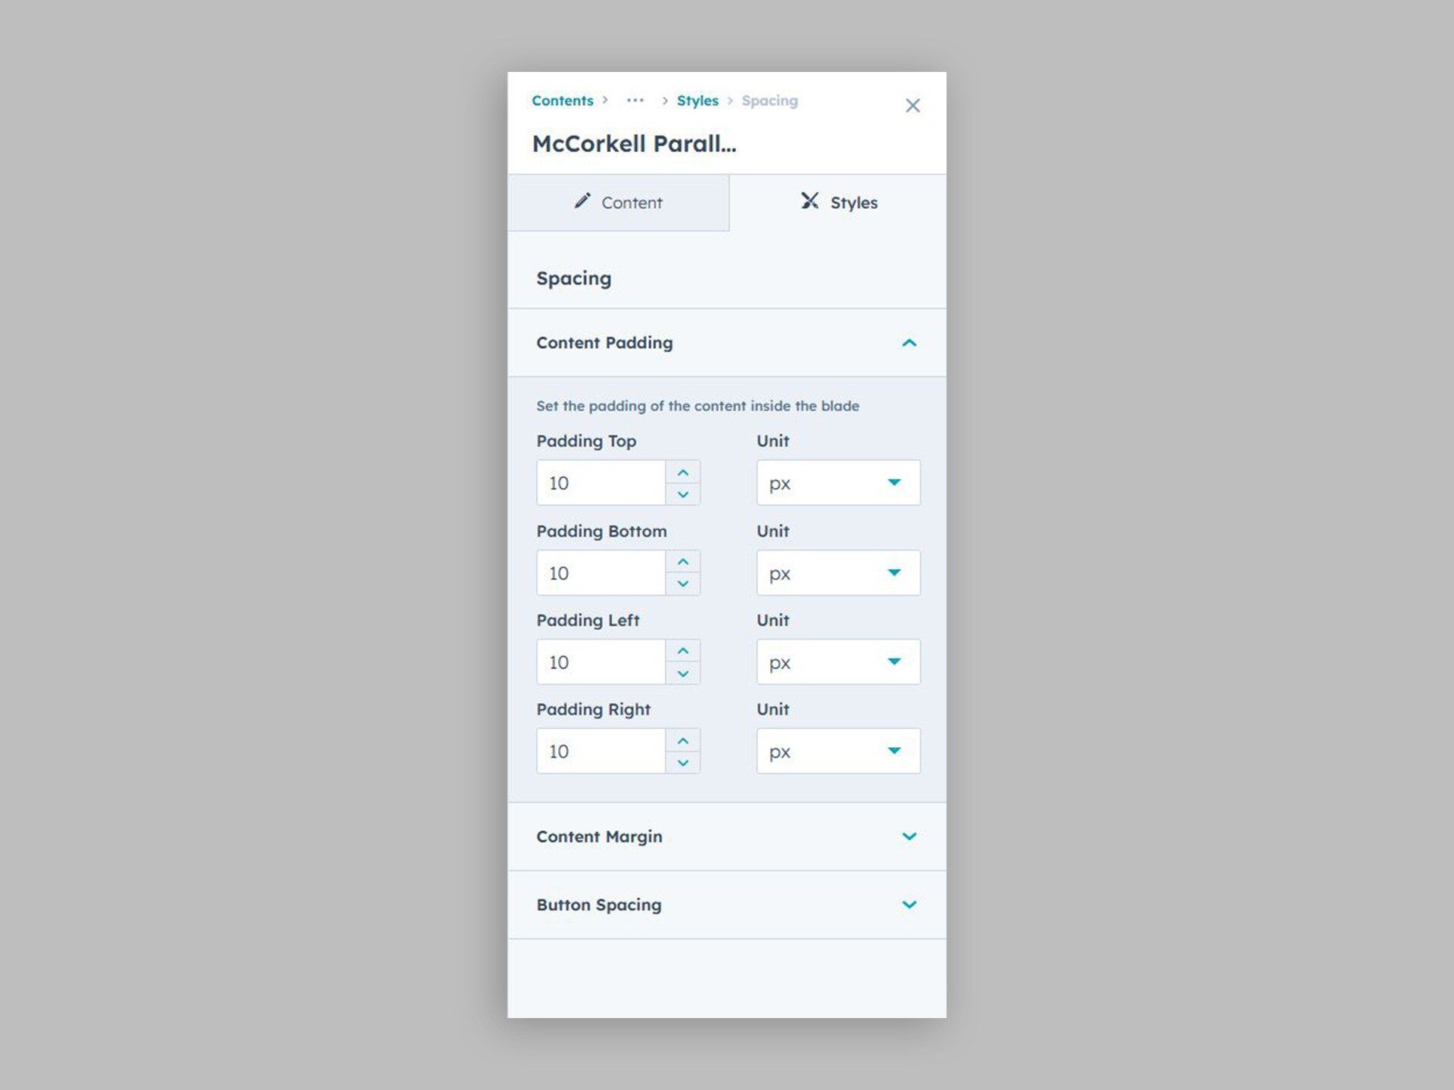Click the paintbrush icon on the Styles tab
1454x1090 pixels.
click(810, 201)
